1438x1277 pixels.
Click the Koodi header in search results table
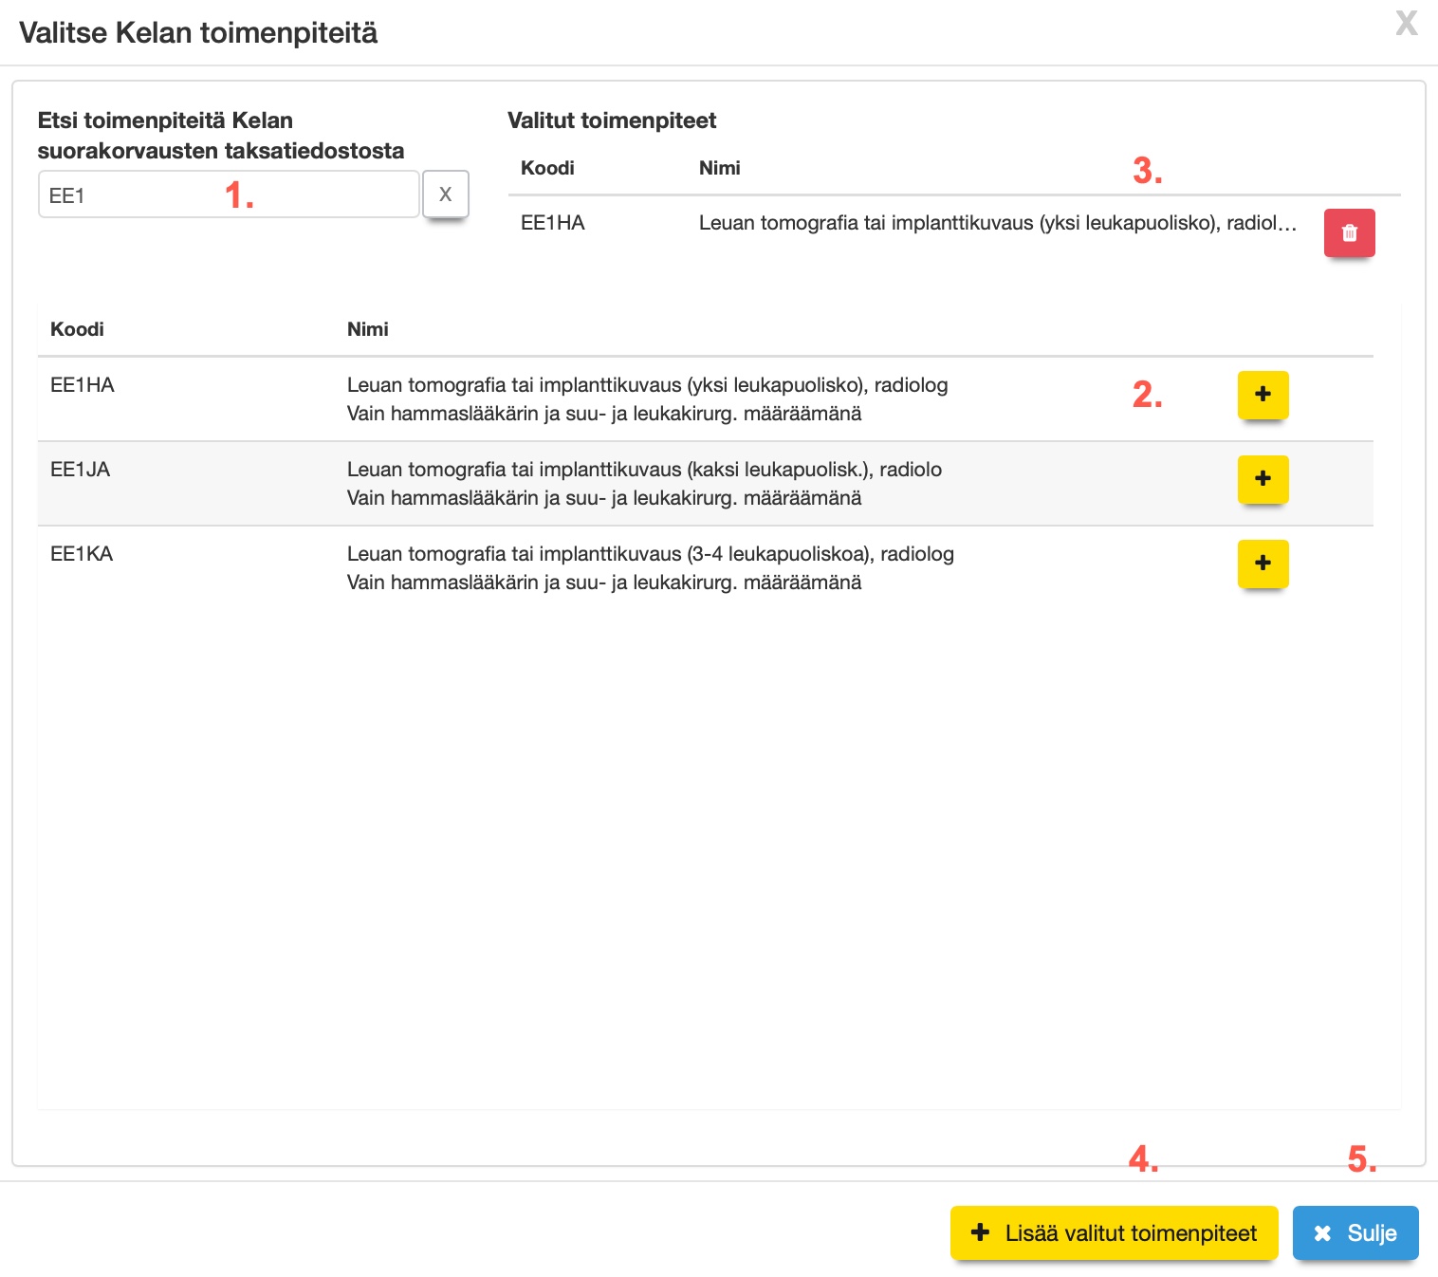(x=77, y=329)
